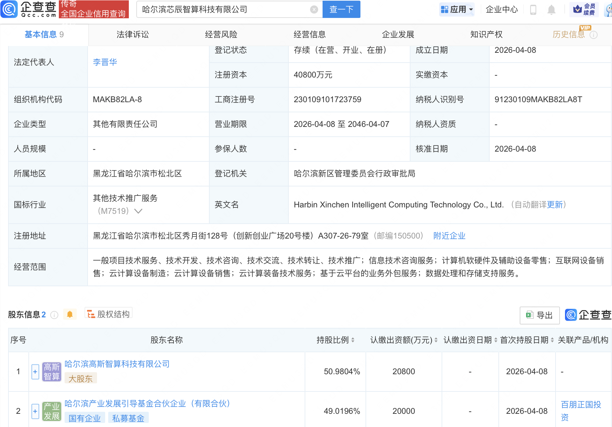Open legal representative 李晋华 link
Viewport: 612px width, 427px height.
click(105, 62)
